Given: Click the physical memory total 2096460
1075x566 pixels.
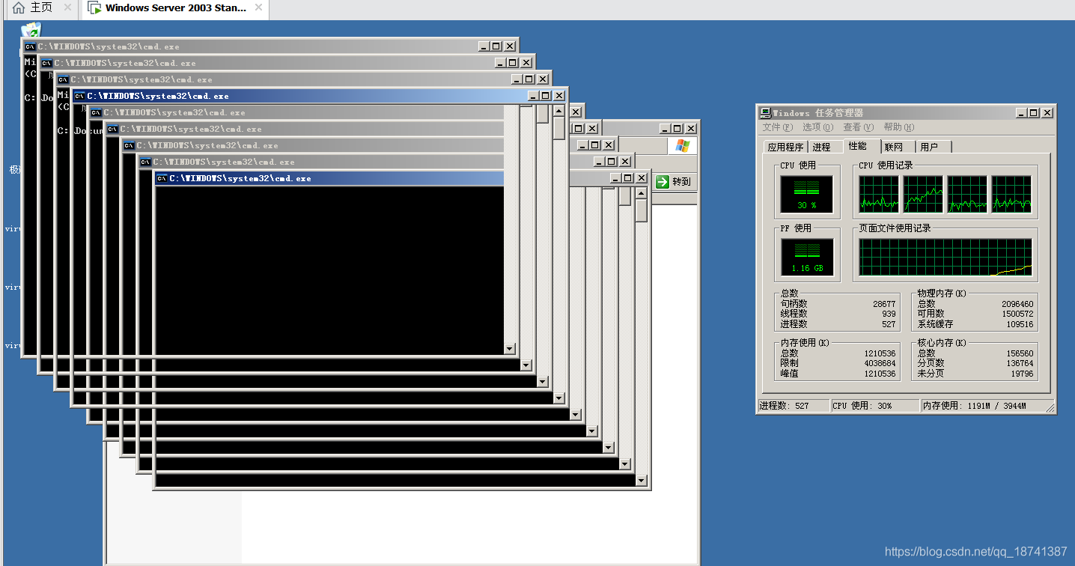Looking at the screenshot, I should [x=1017, y=304].
